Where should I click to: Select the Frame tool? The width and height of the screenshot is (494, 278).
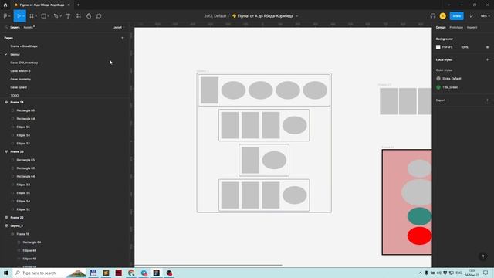(32, 16)
